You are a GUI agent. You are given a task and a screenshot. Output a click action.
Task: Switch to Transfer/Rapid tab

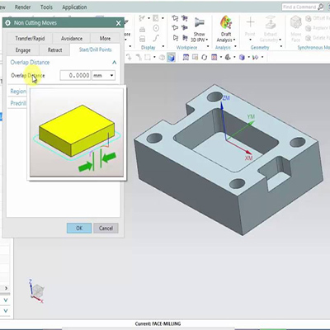click(x=30, y=39)
